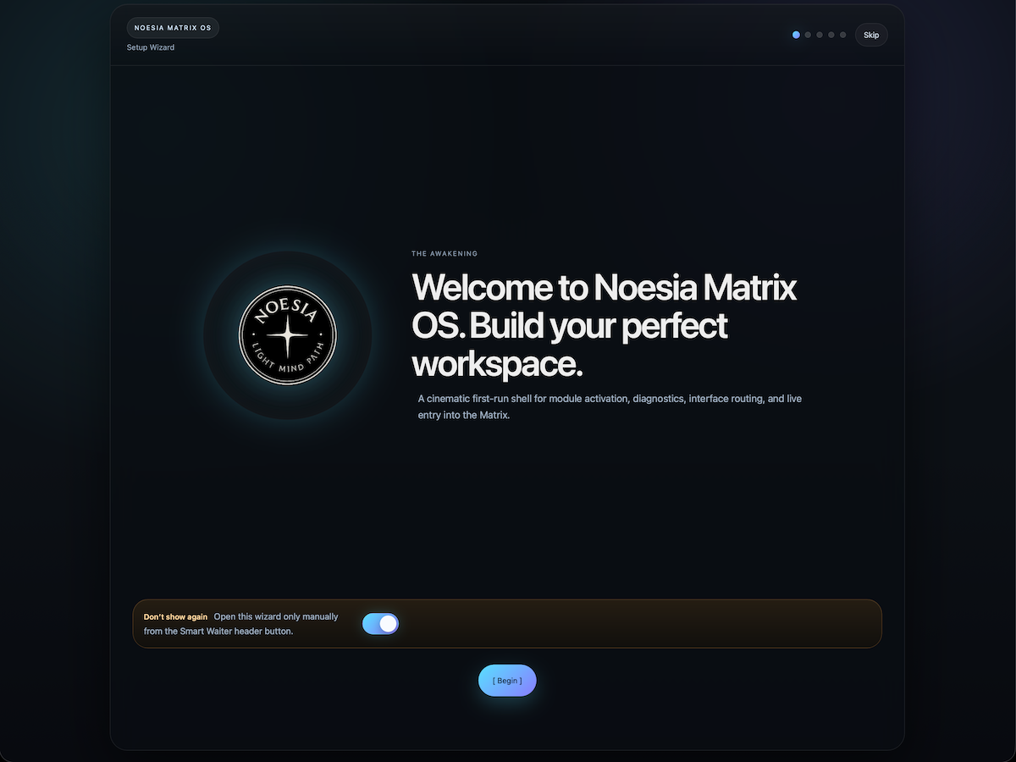Click the NOESIA MATRIX OS badge
Screen dimensions: 1016x762
pos(173,27)
